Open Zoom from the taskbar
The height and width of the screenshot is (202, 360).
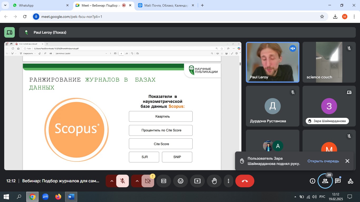pyautogui.click(x=45, y=197)
